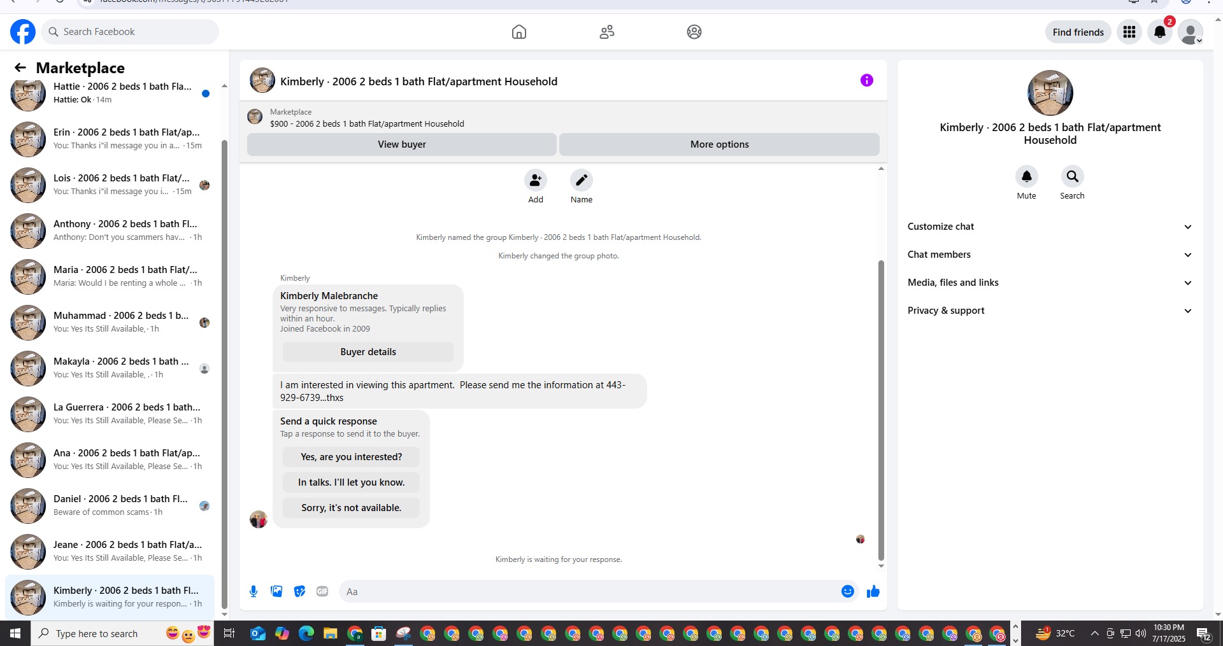Click the View buyer button
1223x646 pixels.
402,144
